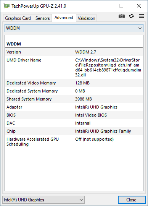The height and width of the screenshot is (206, 148).
Task: Expand the WDDM category dropdown
Action: 74,28
